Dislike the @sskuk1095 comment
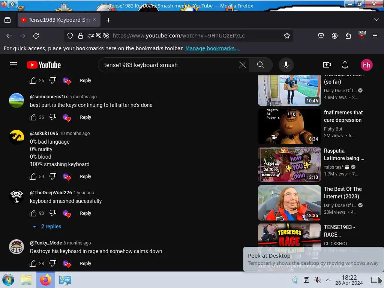This screenshot has height=288, width=384. (53, 177)
